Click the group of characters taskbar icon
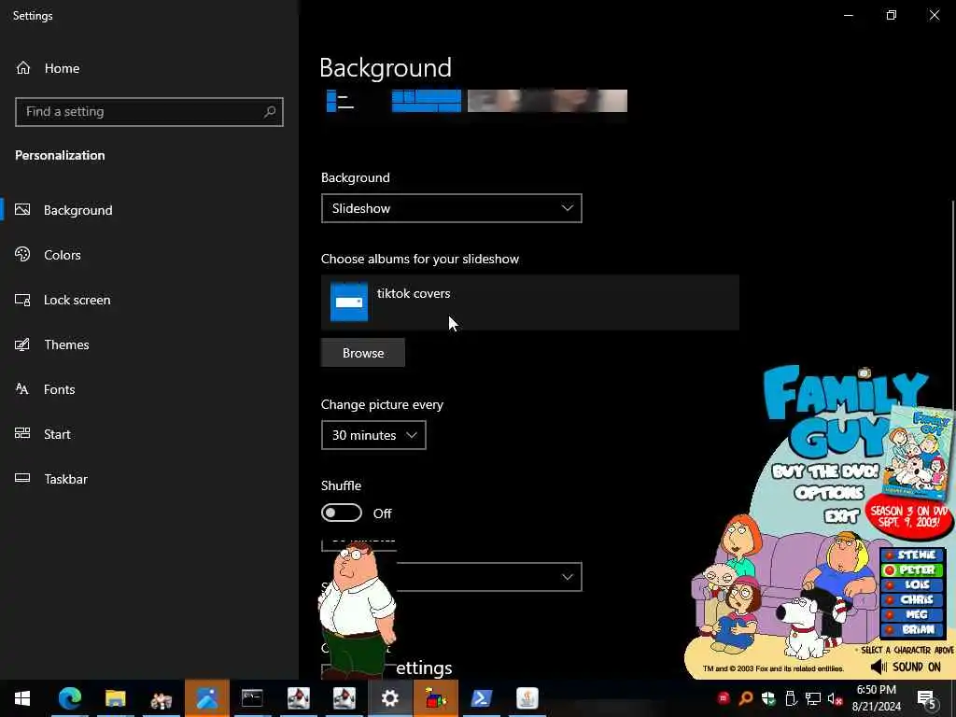Image resolution: width=956 pixels, height=717 pixels. click(x=161, y=698)
